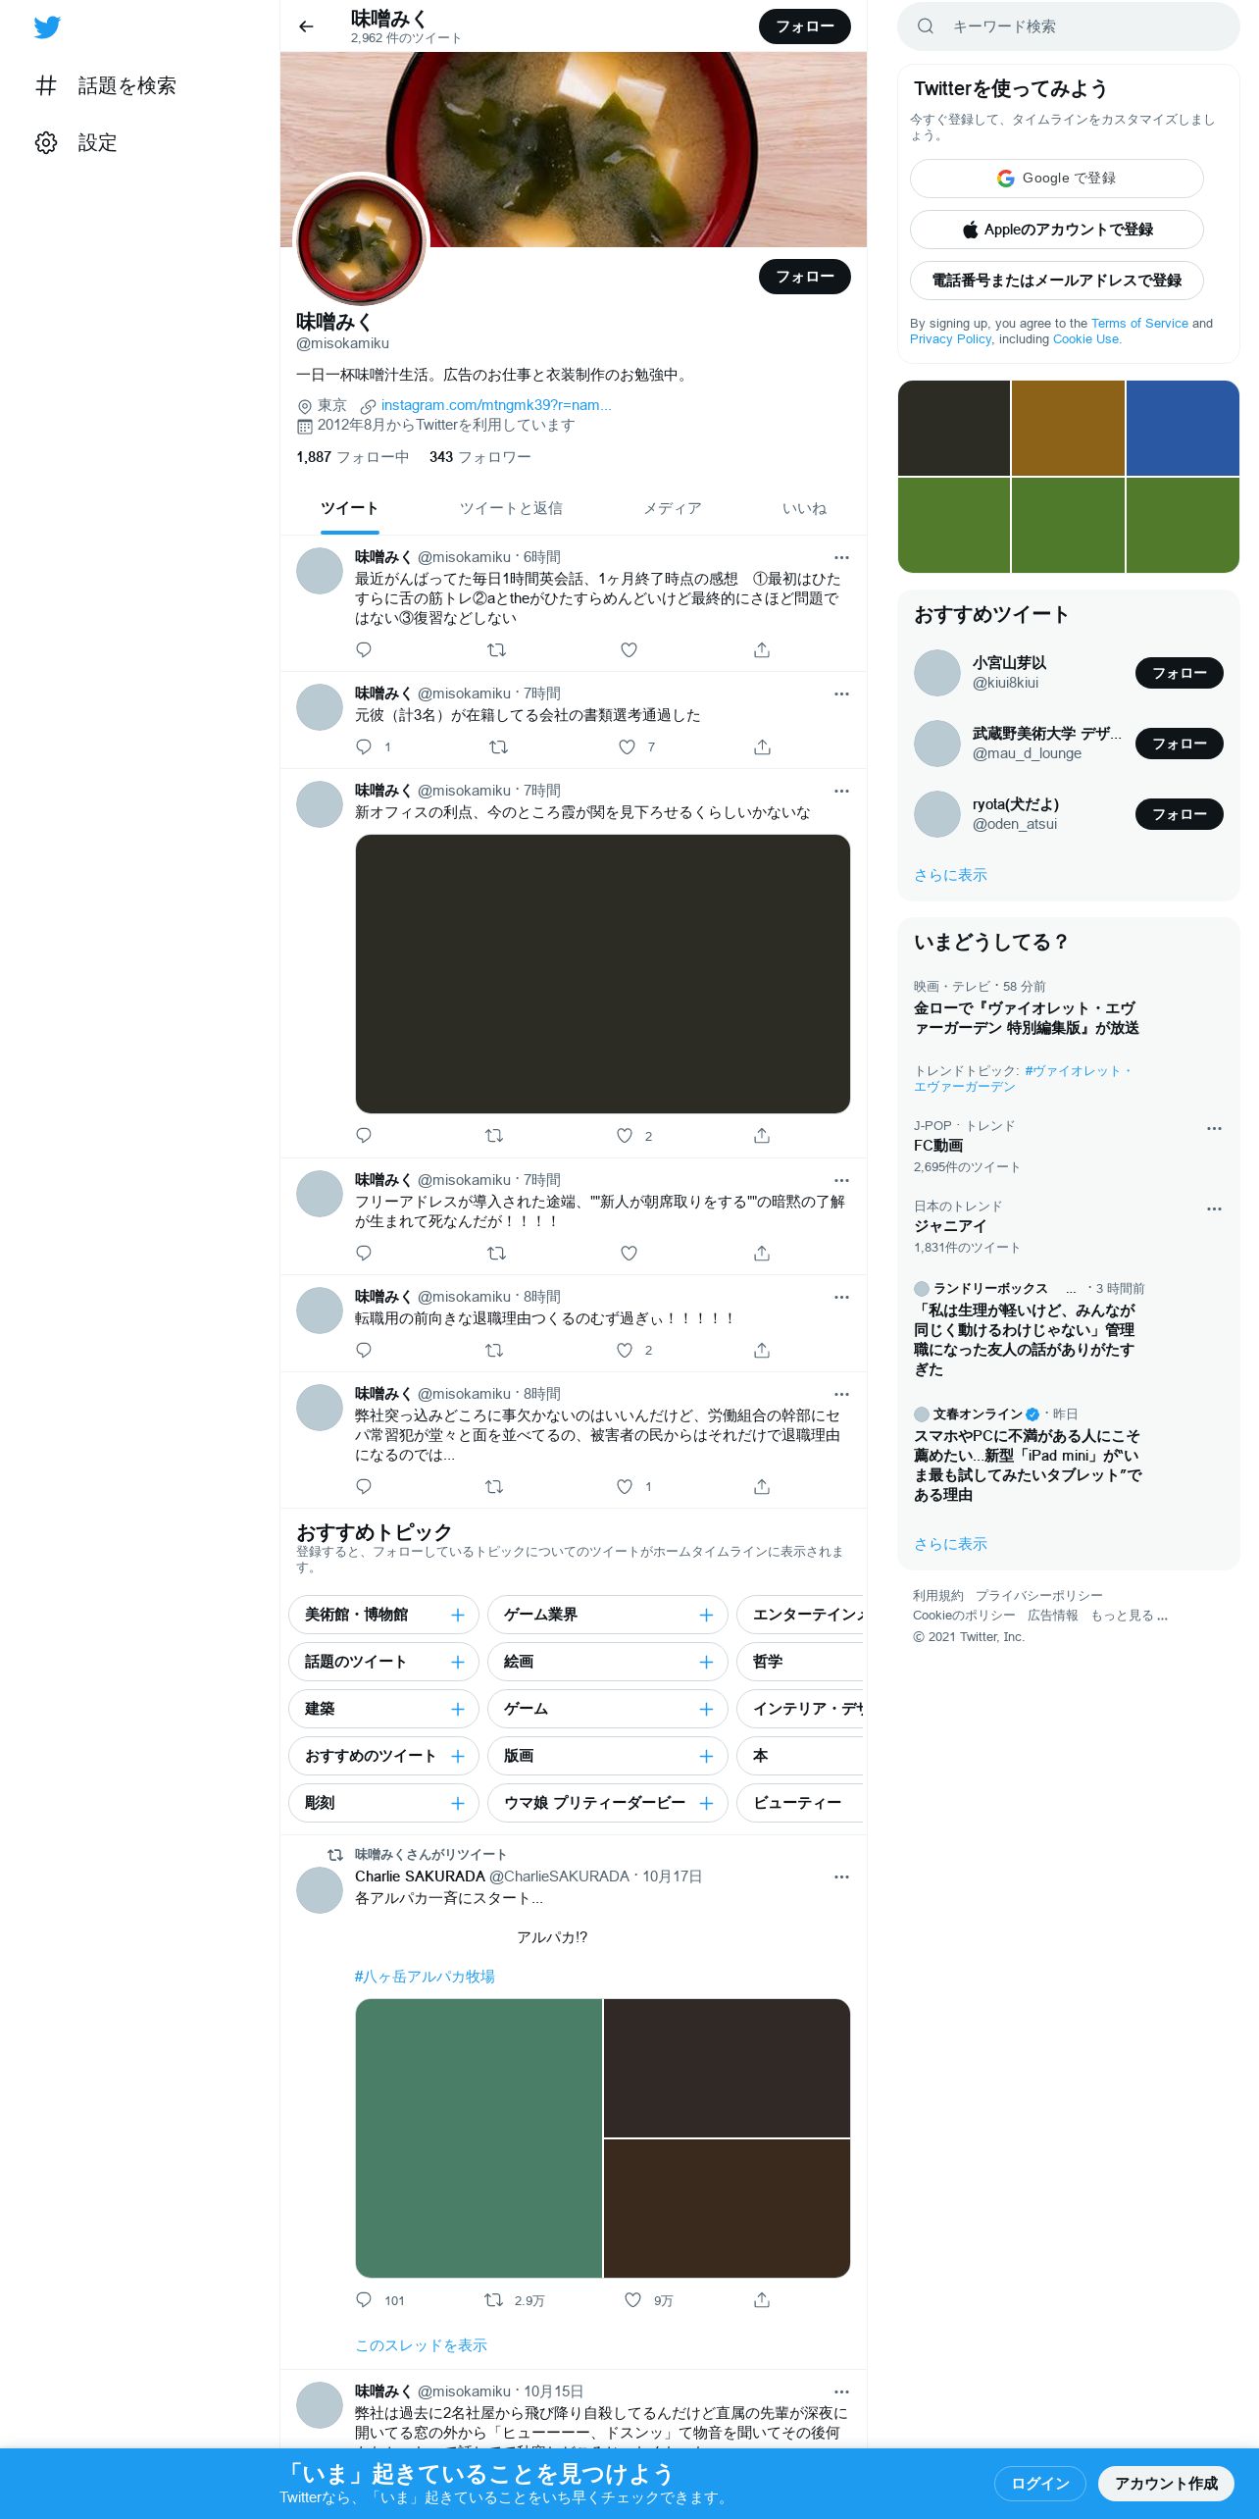Open the blue media grid thumbnail

click(x=1183, y=428)
